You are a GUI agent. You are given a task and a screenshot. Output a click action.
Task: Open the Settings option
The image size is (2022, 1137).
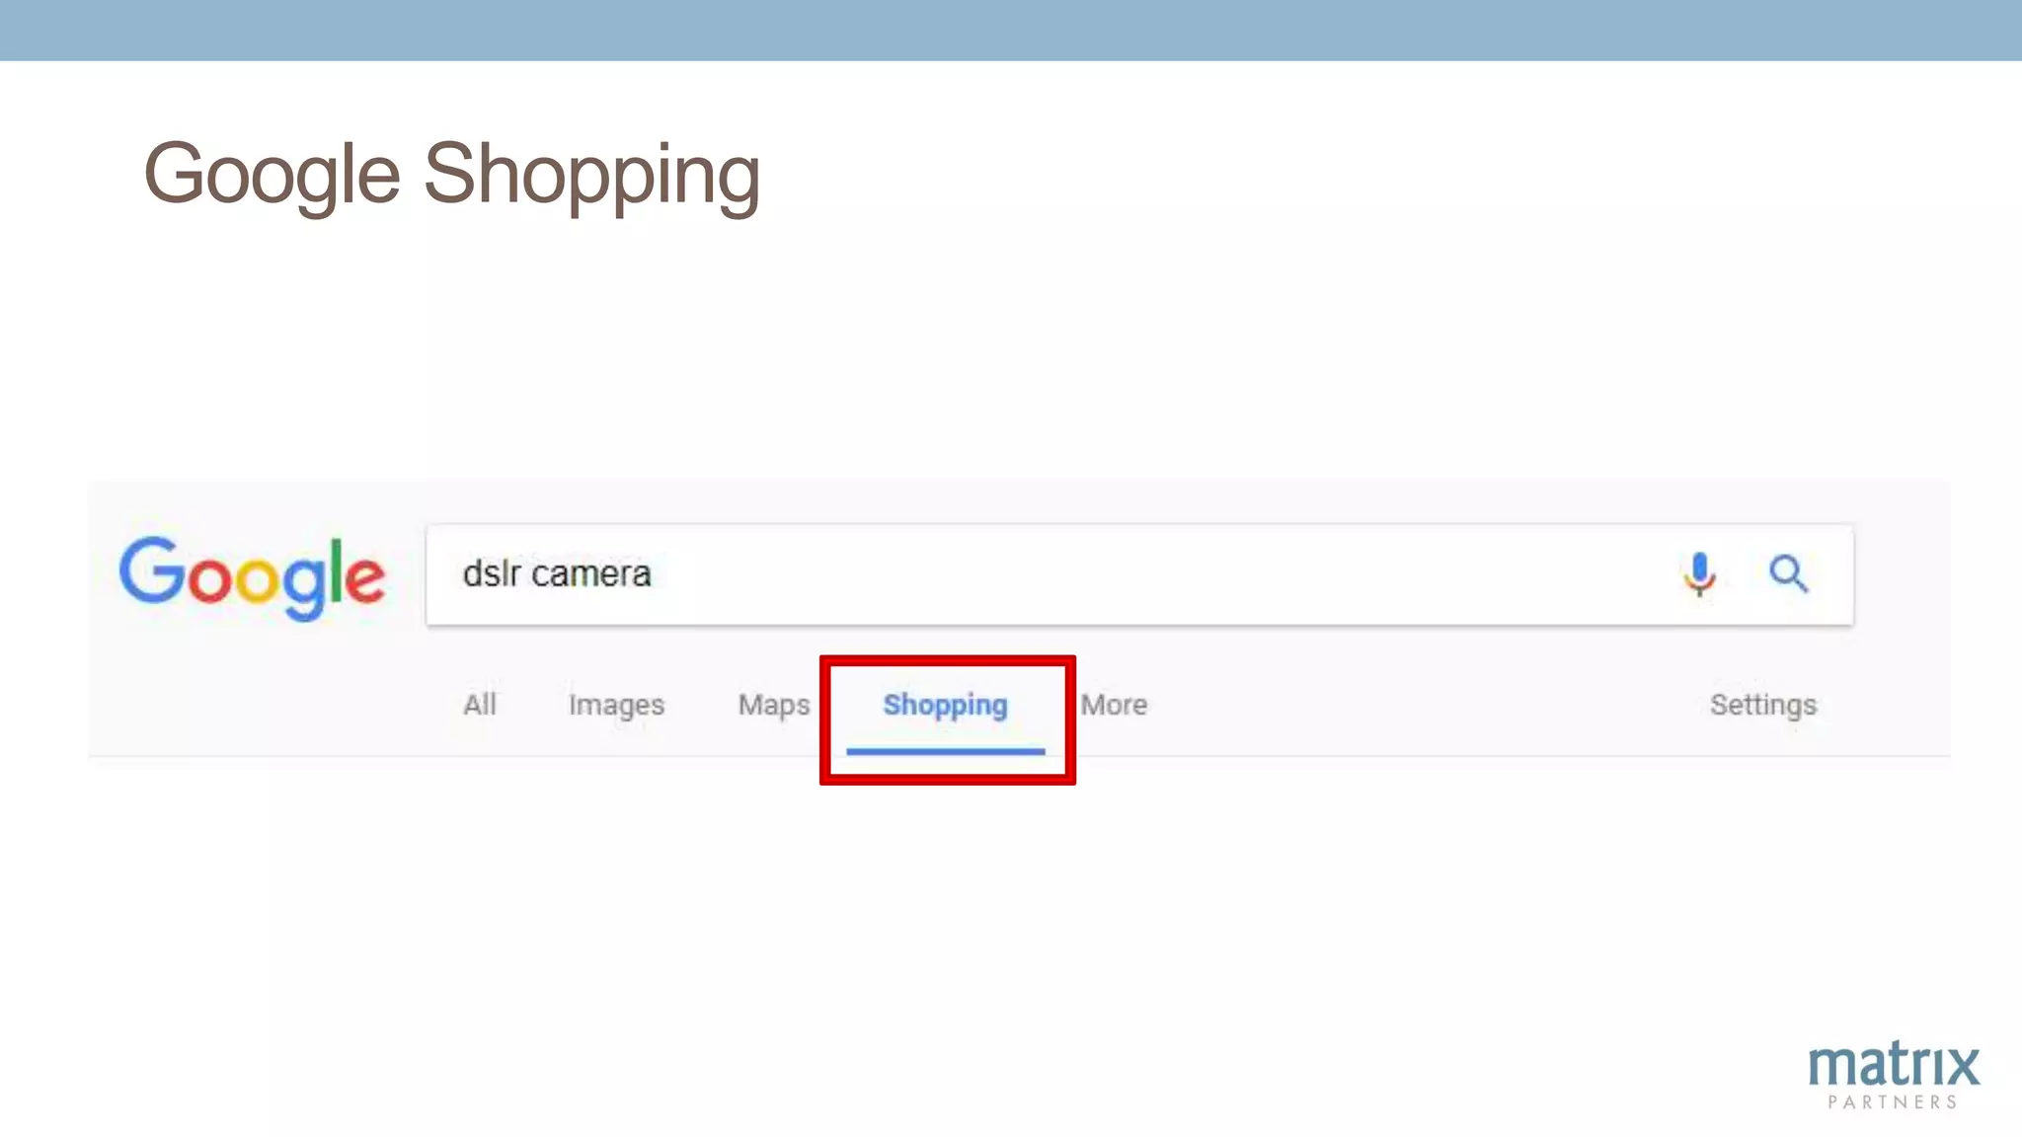click(1763, 706)
